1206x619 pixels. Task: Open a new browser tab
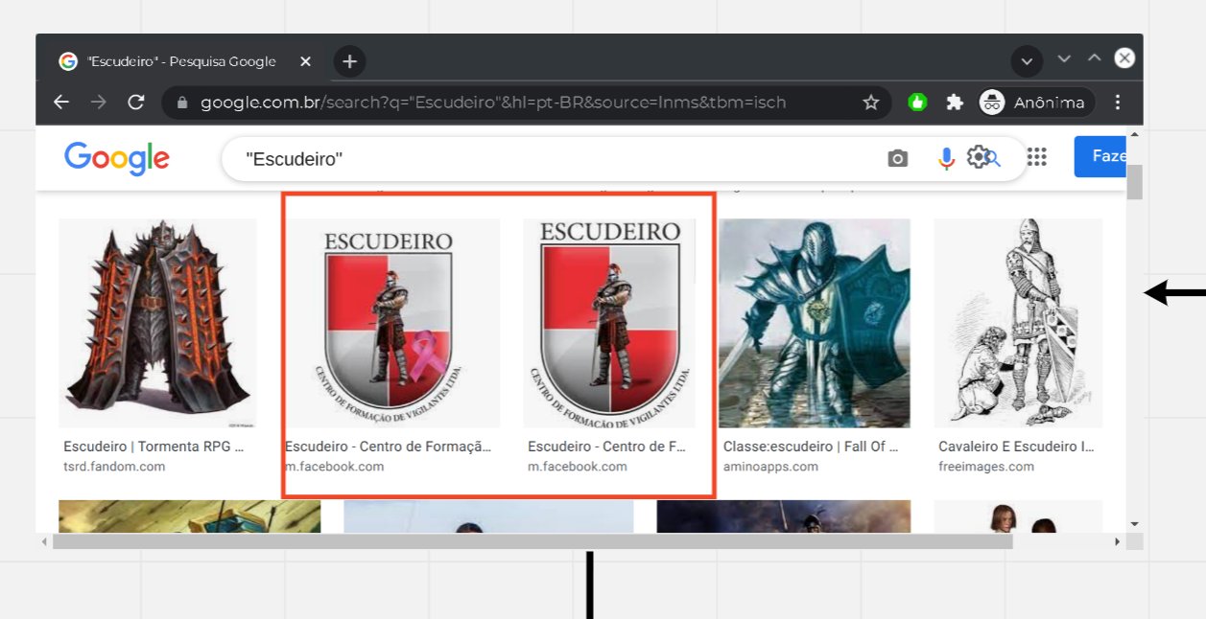pyautogui.click(x=349, y=61)
